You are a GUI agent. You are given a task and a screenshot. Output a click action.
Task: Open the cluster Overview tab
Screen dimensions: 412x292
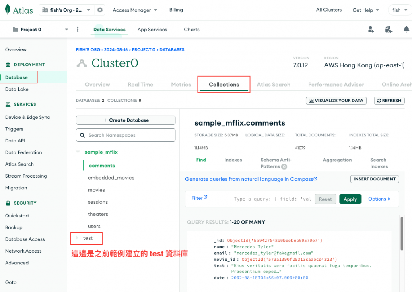pos(97,85)
